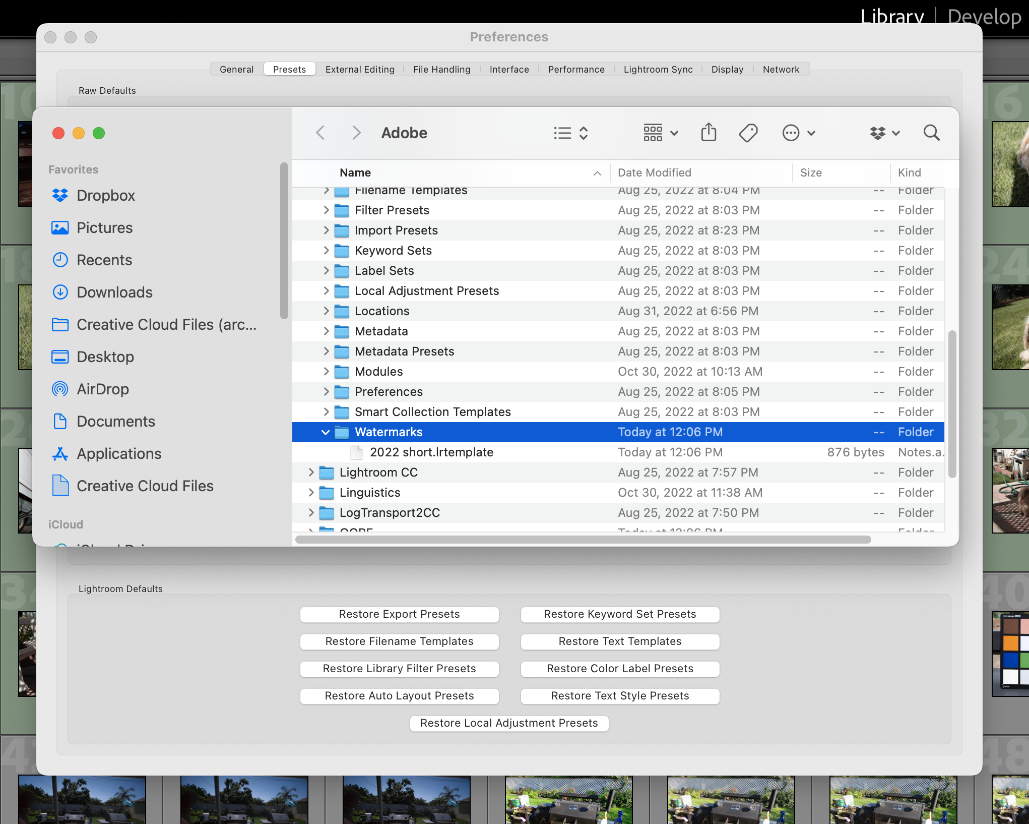Collapse the Watermarks folder disclosure triangle

click(x=325, y=432)
